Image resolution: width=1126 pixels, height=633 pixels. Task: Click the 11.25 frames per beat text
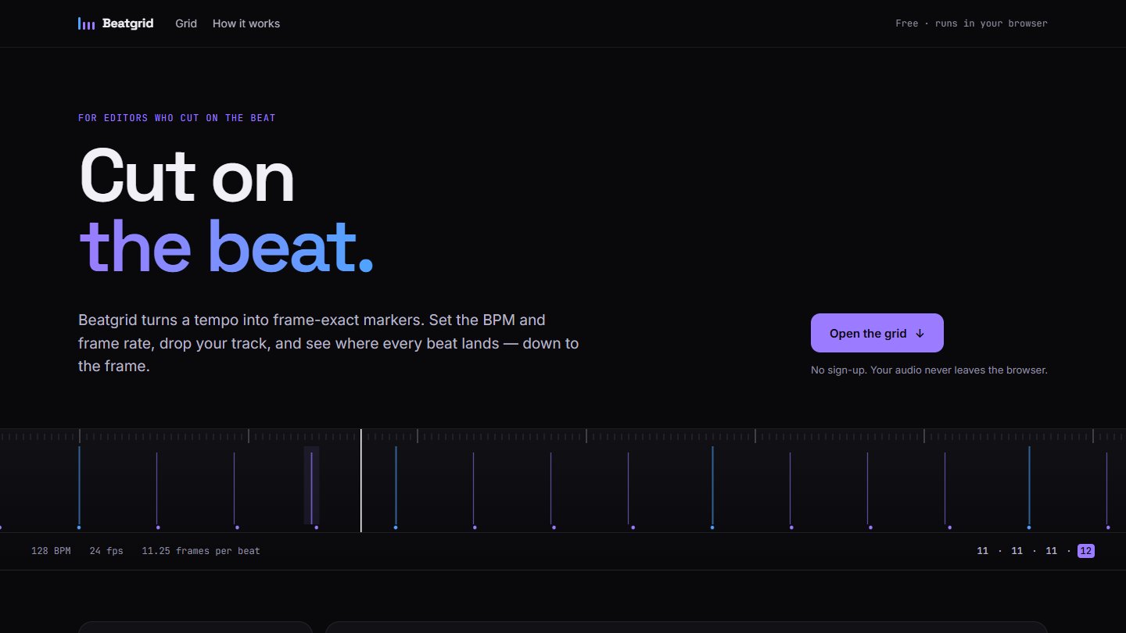pyautogui.click(x=201, y=551)
